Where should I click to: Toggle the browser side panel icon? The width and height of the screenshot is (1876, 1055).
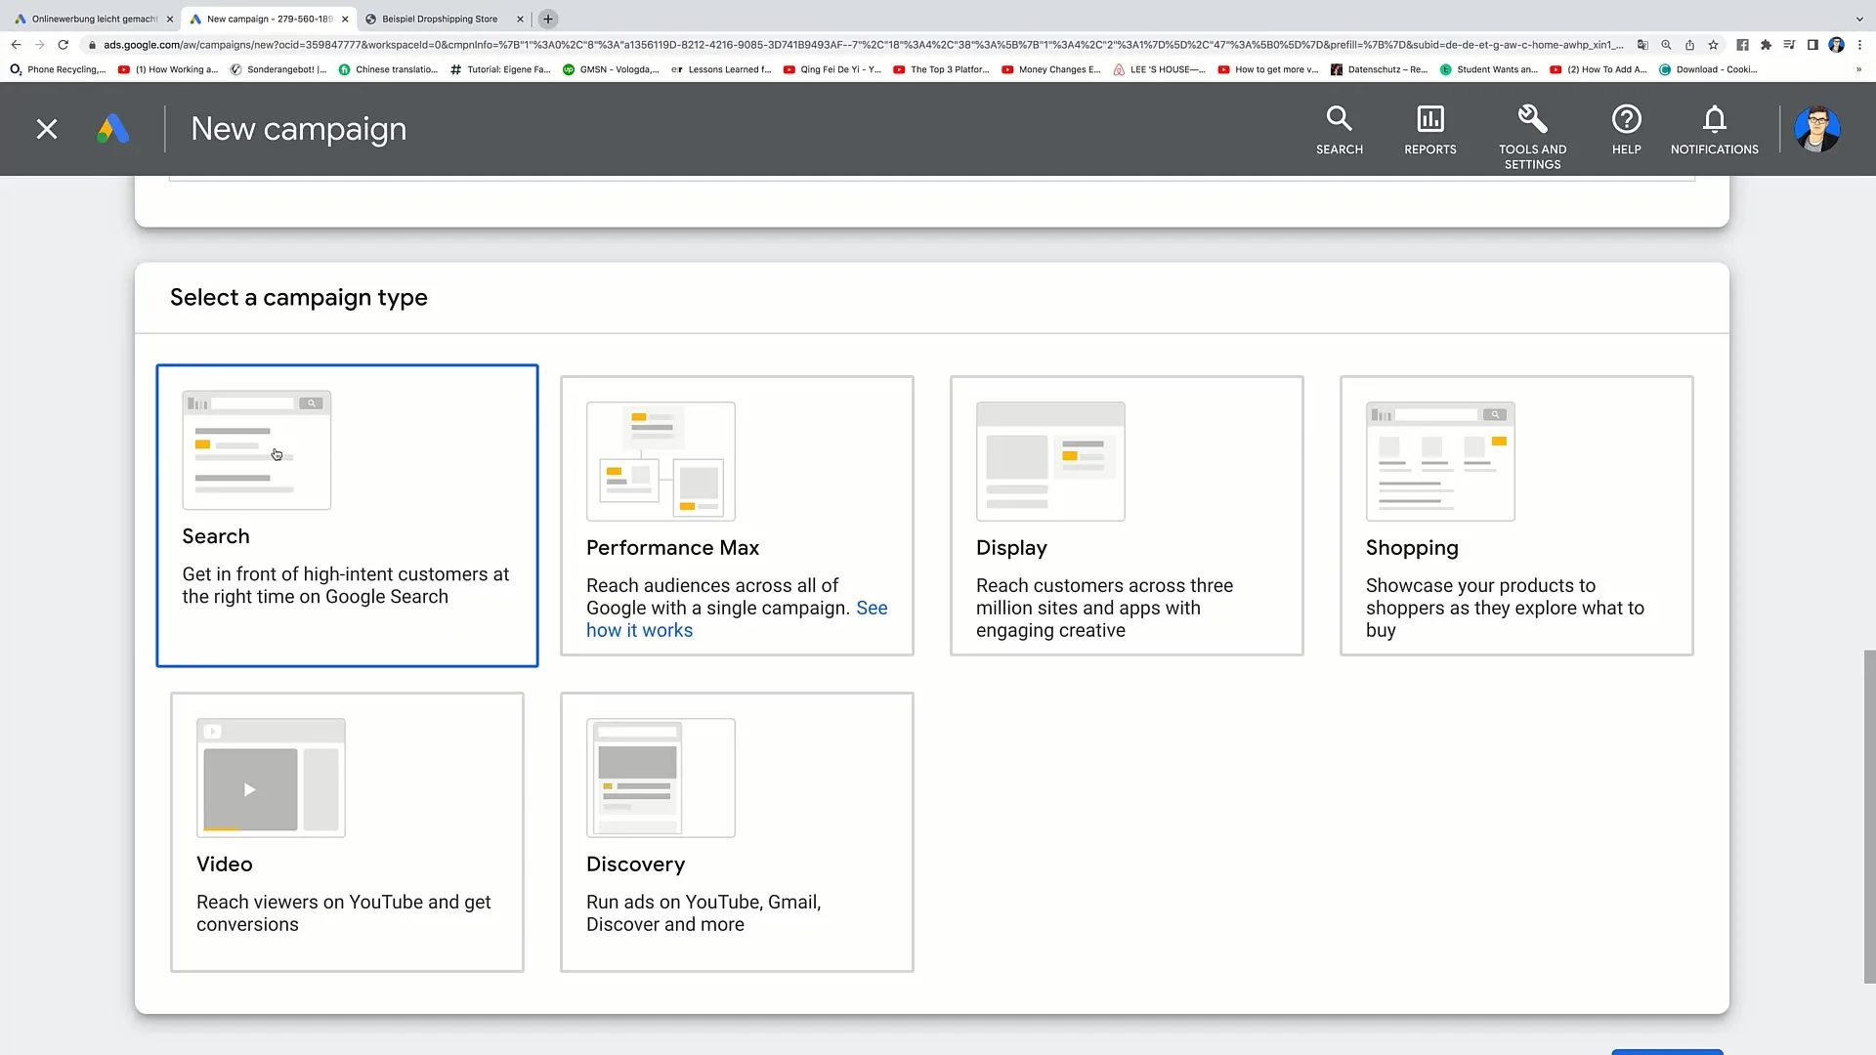coord(1812,45)
